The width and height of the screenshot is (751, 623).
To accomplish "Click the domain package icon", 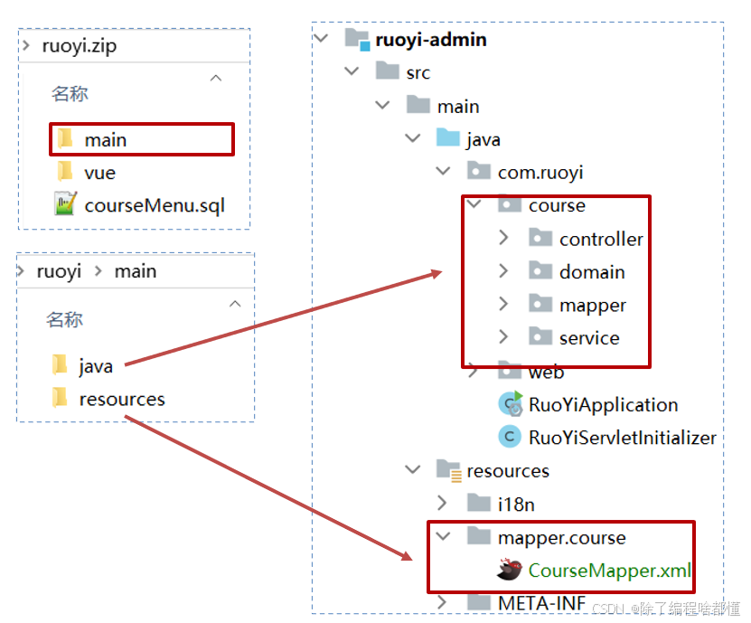I will tap(540, 270).
